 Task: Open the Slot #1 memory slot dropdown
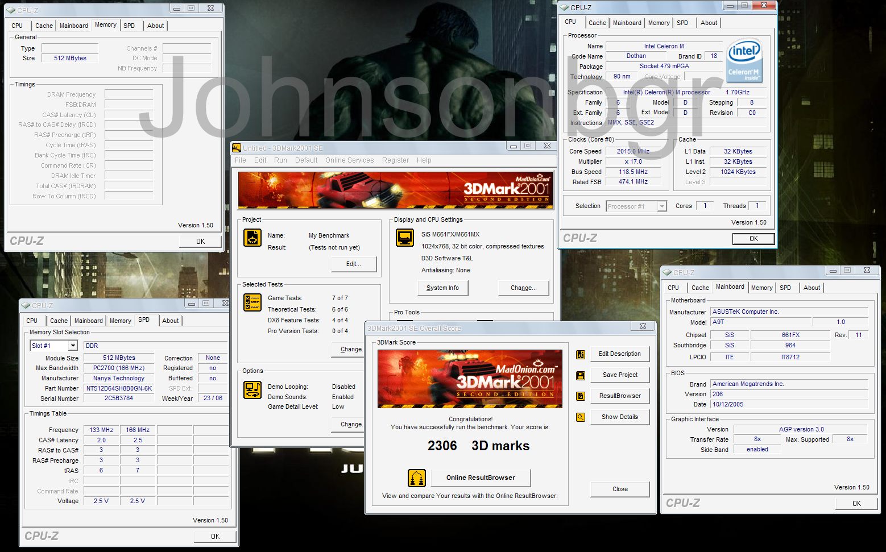tap(73, 346)
